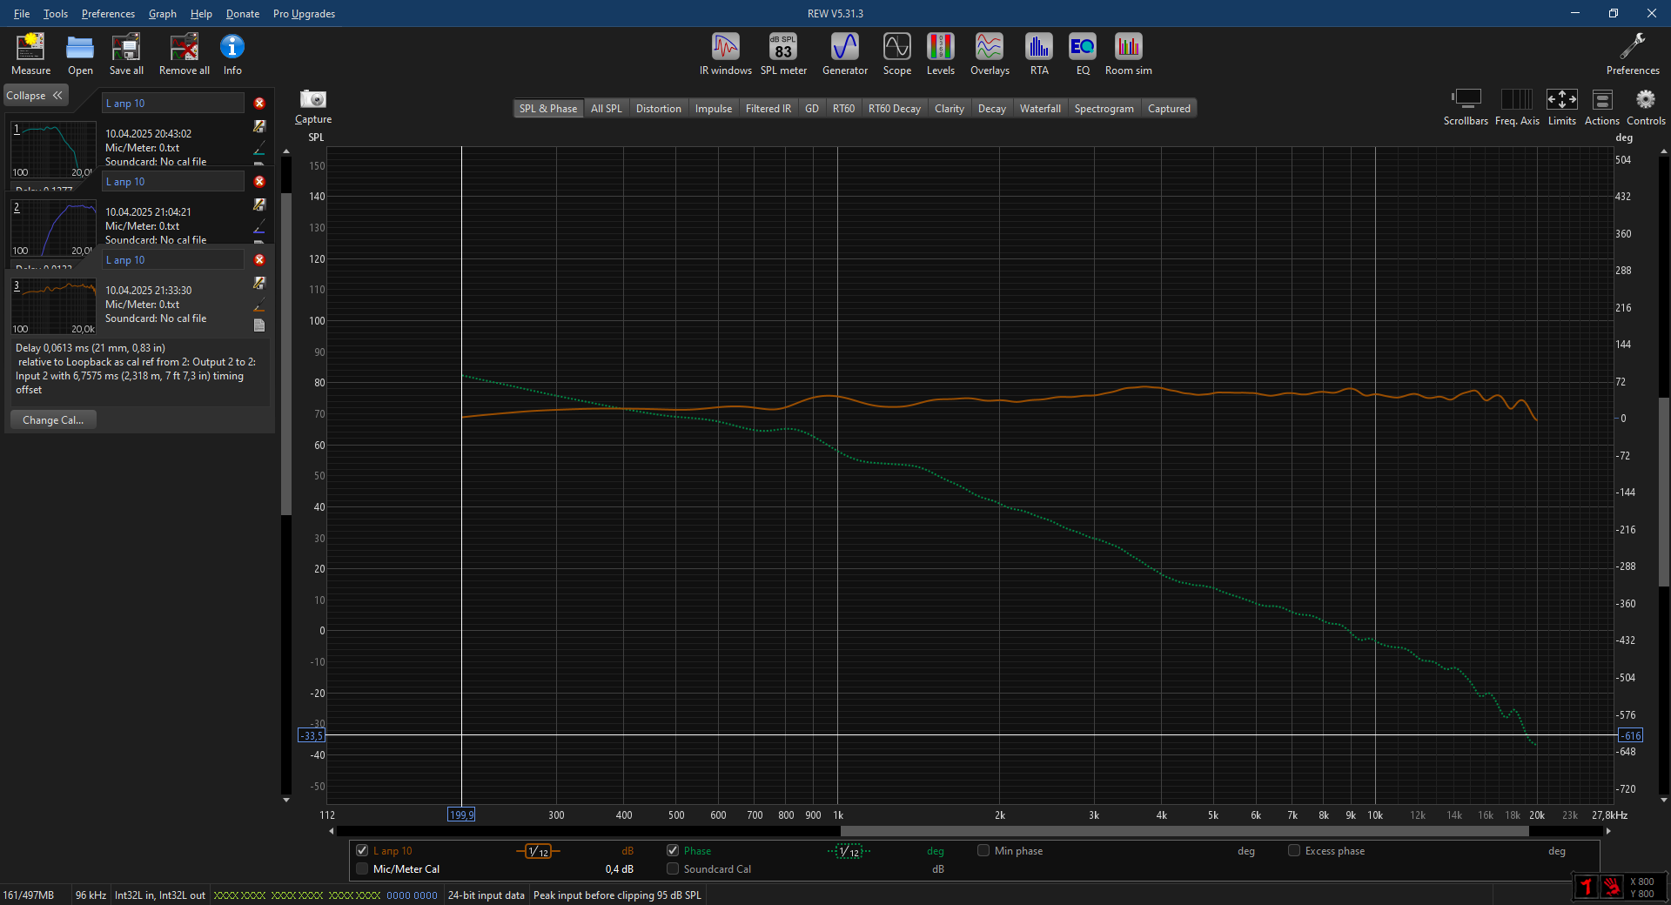Change teal trace colour of measurement 1
The image size is (1671, 905).
tap(259, 149)
